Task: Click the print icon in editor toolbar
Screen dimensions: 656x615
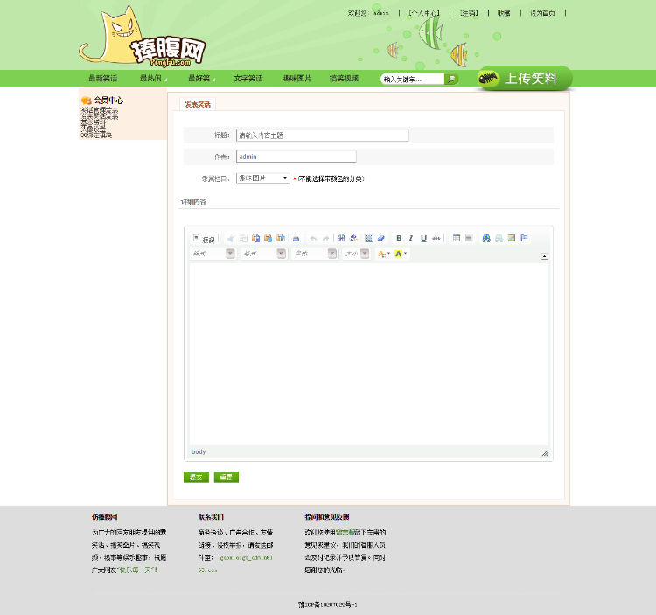Action: (296, 238)
